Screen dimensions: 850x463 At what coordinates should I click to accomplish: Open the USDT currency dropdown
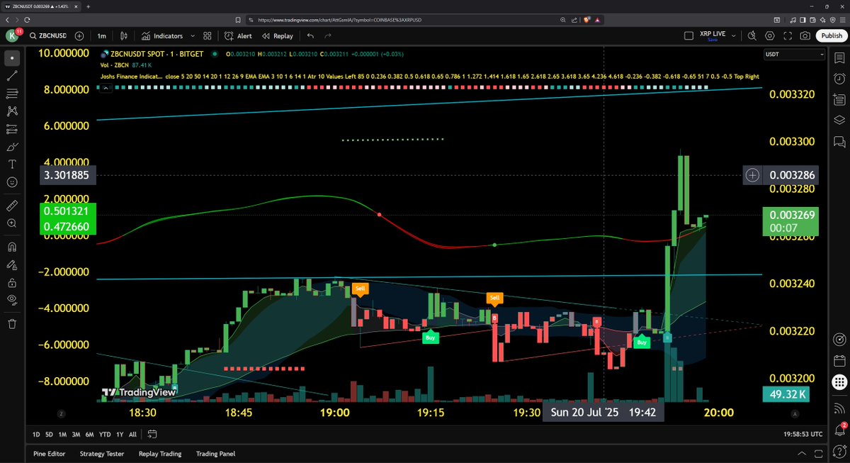(794, 55)
